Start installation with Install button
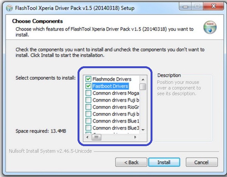Screen dimensions: 227x177 point(164,162)
